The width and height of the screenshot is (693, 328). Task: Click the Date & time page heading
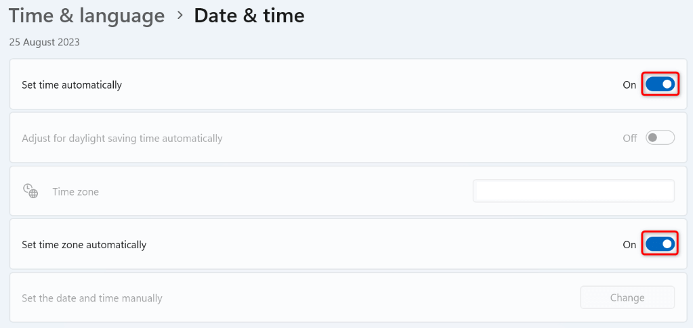click(249, 16)
